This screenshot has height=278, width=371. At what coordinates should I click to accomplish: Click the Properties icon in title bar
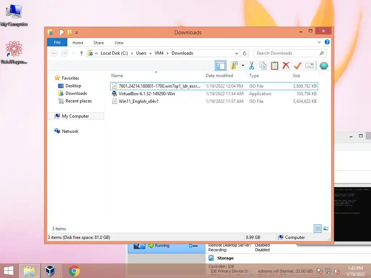click(x=62, y=32)
